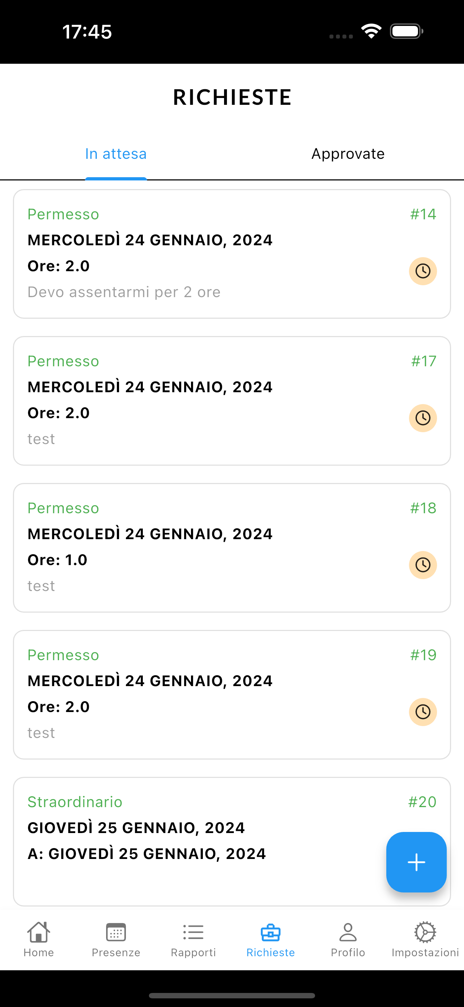Screen dimensions: 464x1007
Task: Select the In attesa tab
Action: click(x=116, y=154)
